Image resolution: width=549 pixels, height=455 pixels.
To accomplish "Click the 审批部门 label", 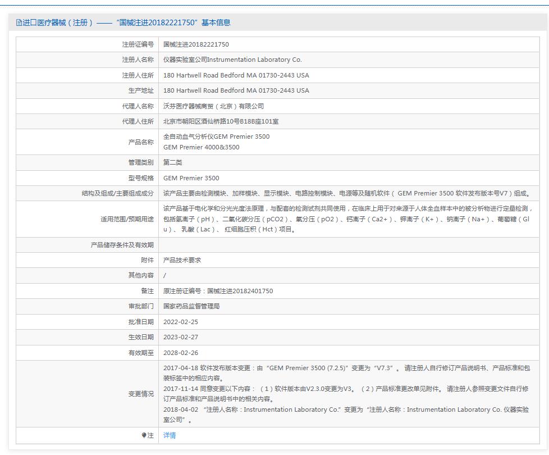I will 141,306.
